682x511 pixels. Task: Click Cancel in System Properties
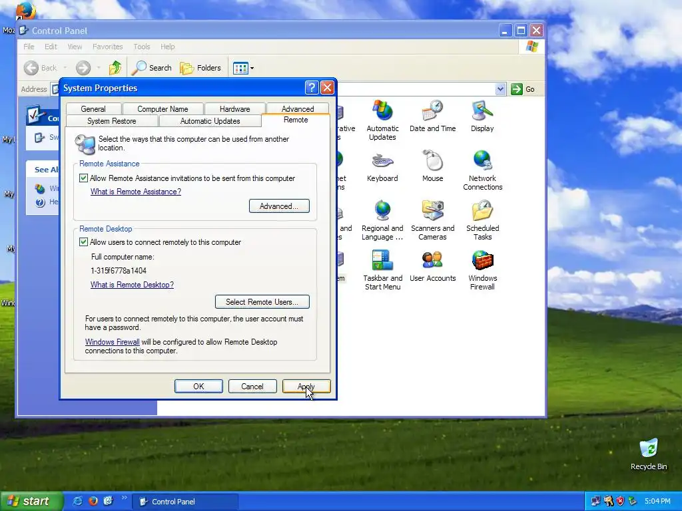(252, 387)
